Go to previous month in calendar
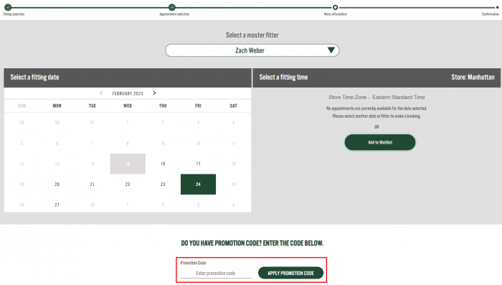The width and height of the screenshot is (502, 285). [x=102, y=93]
